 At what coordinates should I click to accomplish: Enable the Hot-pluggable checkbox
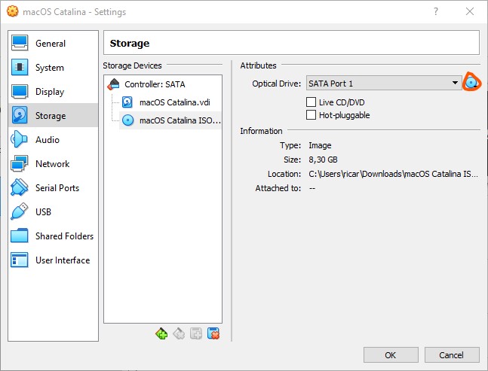click(311, 115)
